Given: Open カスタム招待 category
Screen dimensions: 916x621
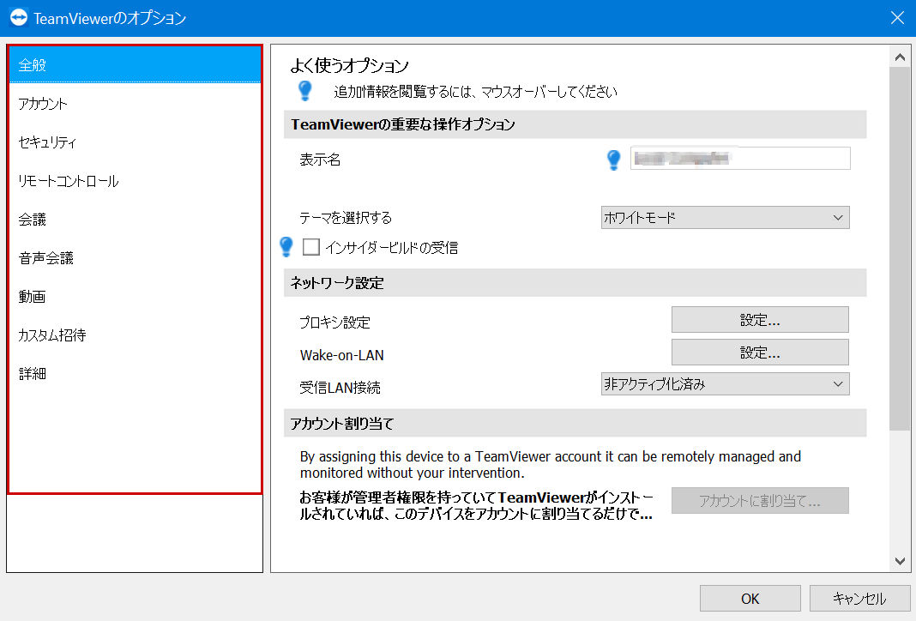Looking at the screenshot, I should pyautogui.click(x=135, y=335).
